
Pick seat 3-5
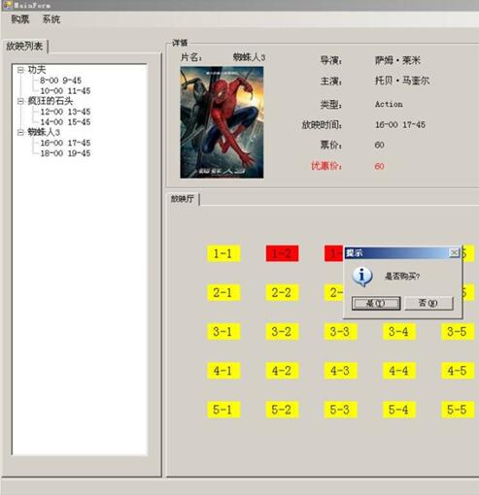458,332
